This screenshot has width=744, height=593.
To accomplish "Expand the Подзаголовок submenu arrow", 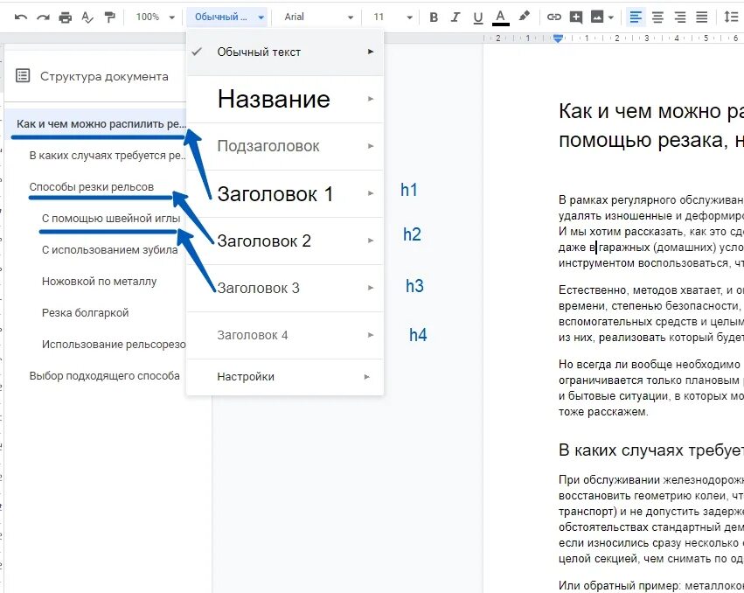I will coord(371,146).
